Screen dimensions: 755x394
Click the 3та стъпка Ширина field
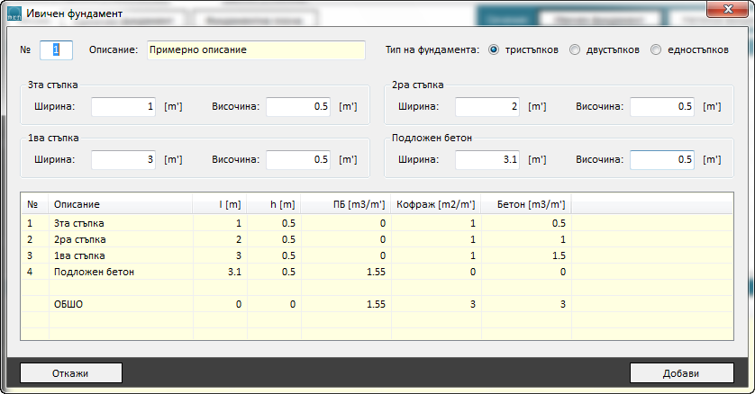pos(124,107)
